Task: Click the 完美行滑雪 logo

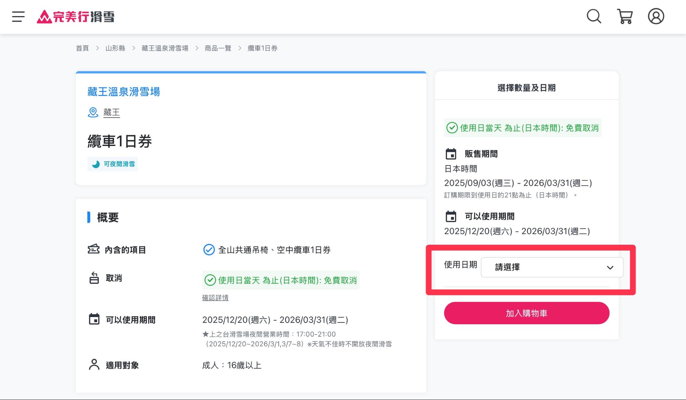Action: 75,16
